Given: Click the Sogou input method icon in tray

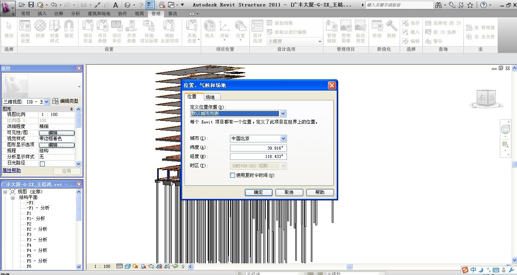Looking at the screenshot, I should pos(465,270).
